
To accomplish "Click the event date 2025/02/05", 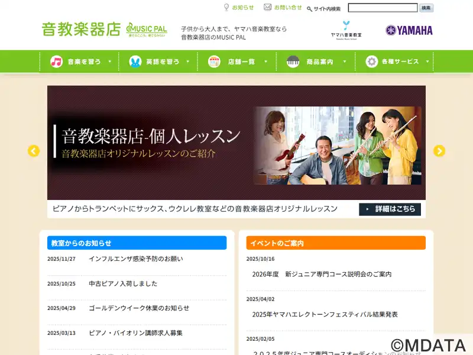I will (260, 339).
